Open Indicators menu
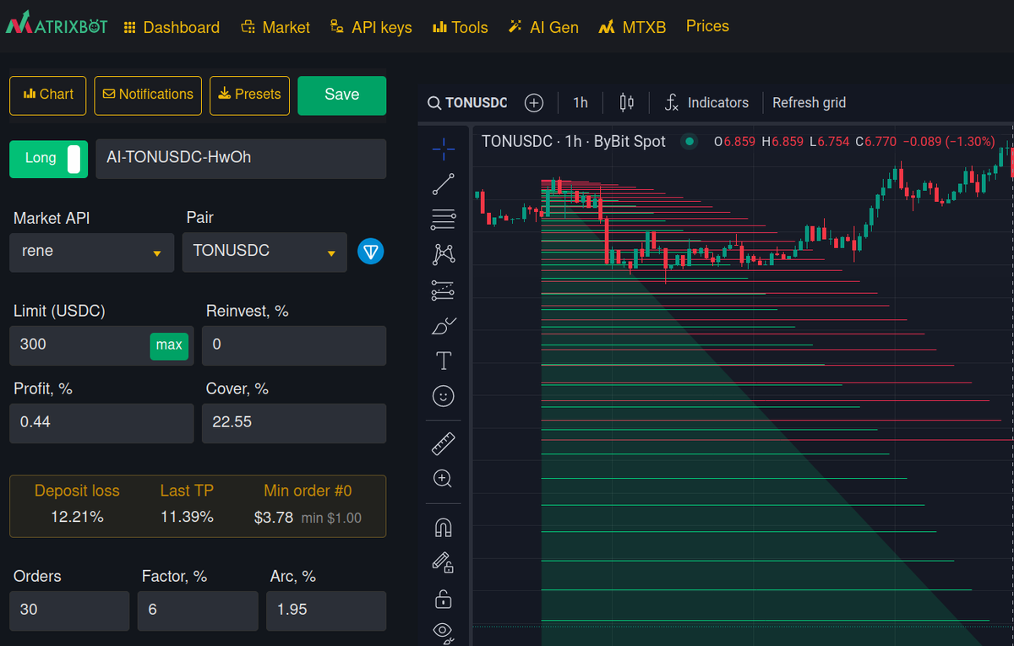The height and width of the screenshot is (646, 1014). click(706, 103)
